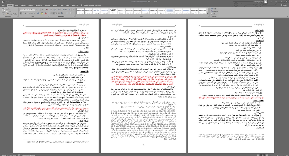Justify the paragraph text
This screenshot has width=289, height=156.
[x=59, y=13]
